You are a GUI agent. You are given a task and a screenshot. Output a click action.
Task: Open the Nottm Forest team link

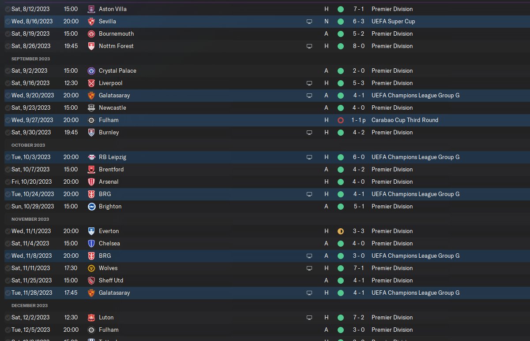pyautogui.click(x=116, y=46)
